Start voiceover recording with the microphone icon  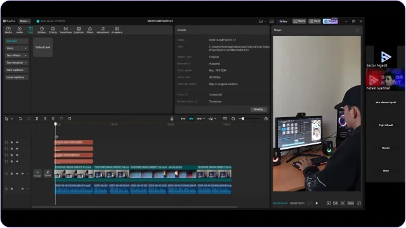click(x=172, y=118)
